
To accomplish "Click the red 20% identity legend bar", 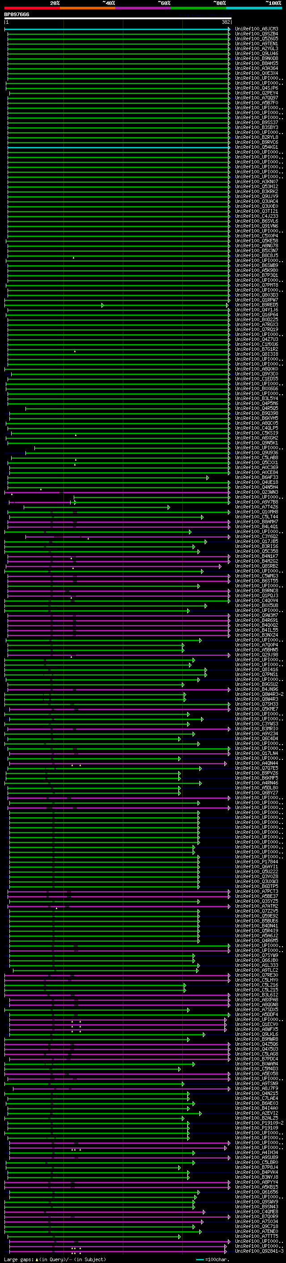I will [32, 8].
